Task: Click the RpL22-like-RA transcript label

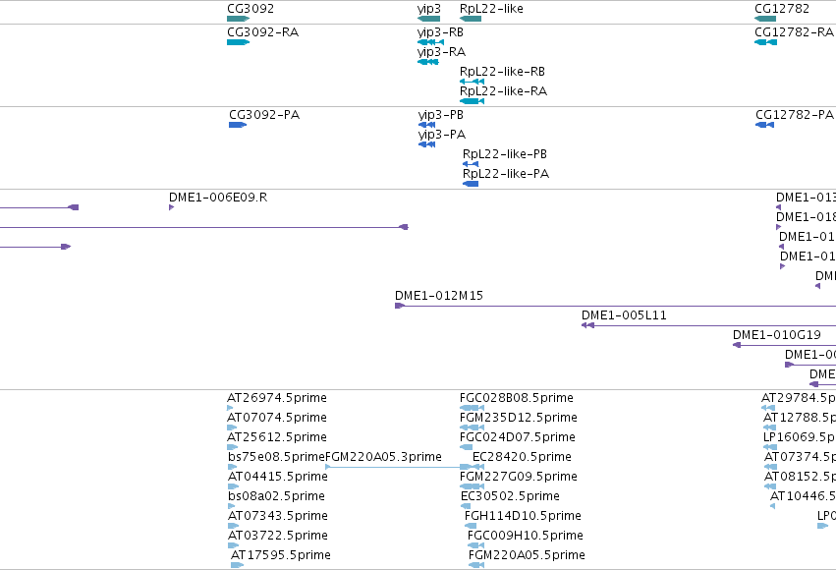Action: 503,91
